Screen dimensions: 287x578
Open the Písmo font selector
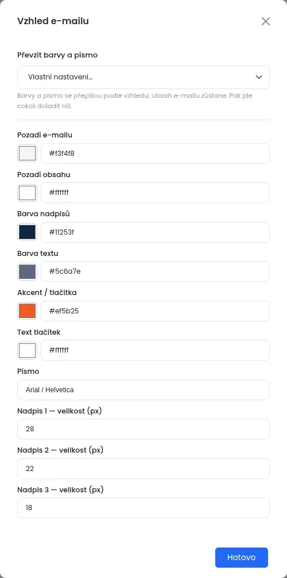point(143,389)
